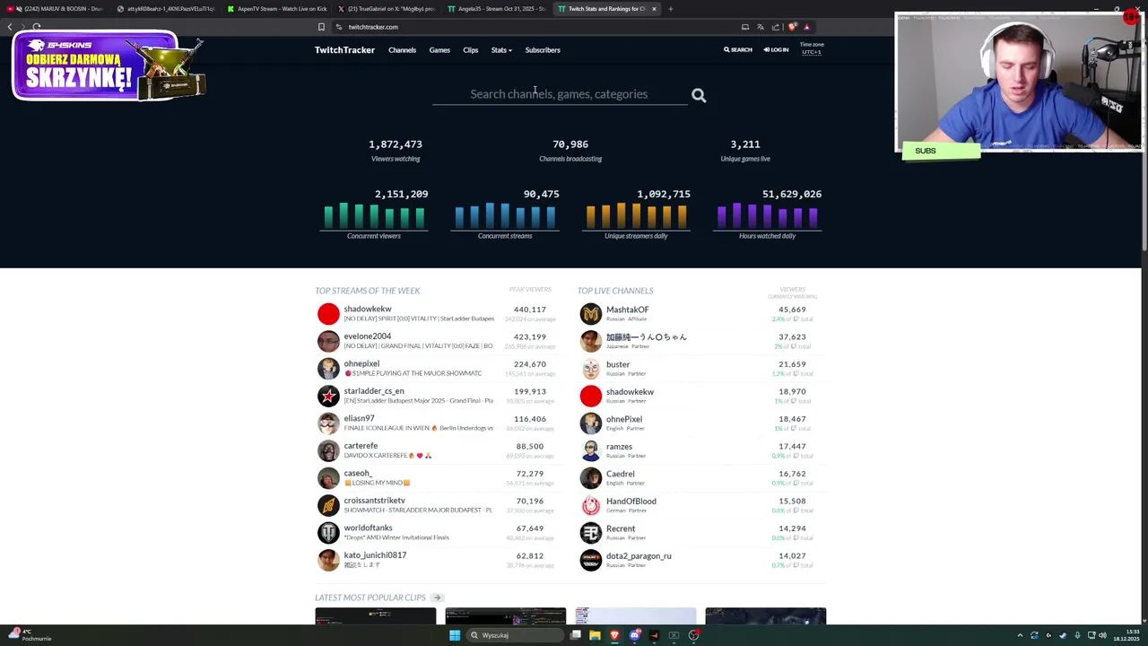Open caseoh_ avatar icon
Viewport: 1148px width, 646px height.
(328, 477)
